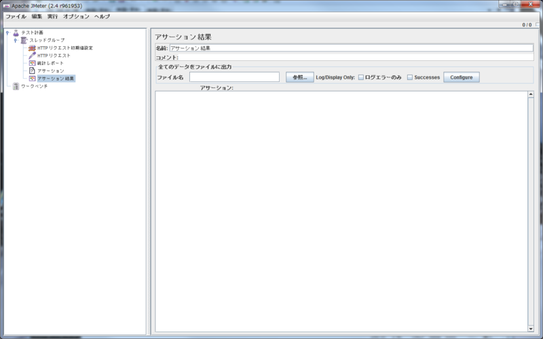Viewport: 543px width, 339px height.
Task: Click the Thread Group spool icon
Action: click(24, 41)
